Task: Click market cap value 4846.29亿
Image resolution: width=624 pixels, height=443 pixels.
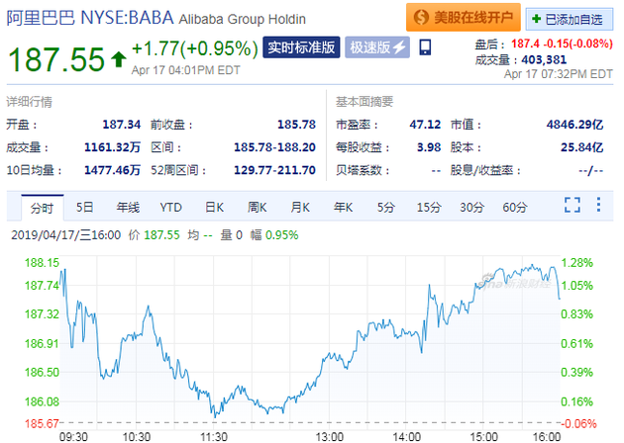Action: click(x=574, y=125)
